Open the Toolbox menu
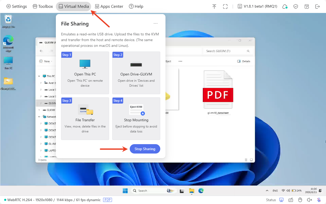 43,6
